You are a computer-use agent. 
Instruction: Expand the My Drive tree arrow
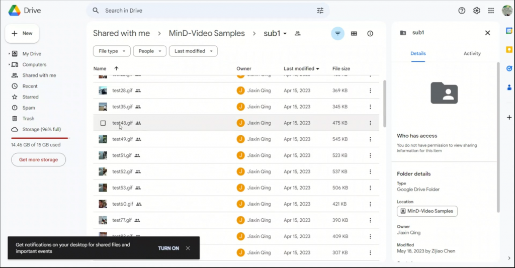[x=9, y=53]
